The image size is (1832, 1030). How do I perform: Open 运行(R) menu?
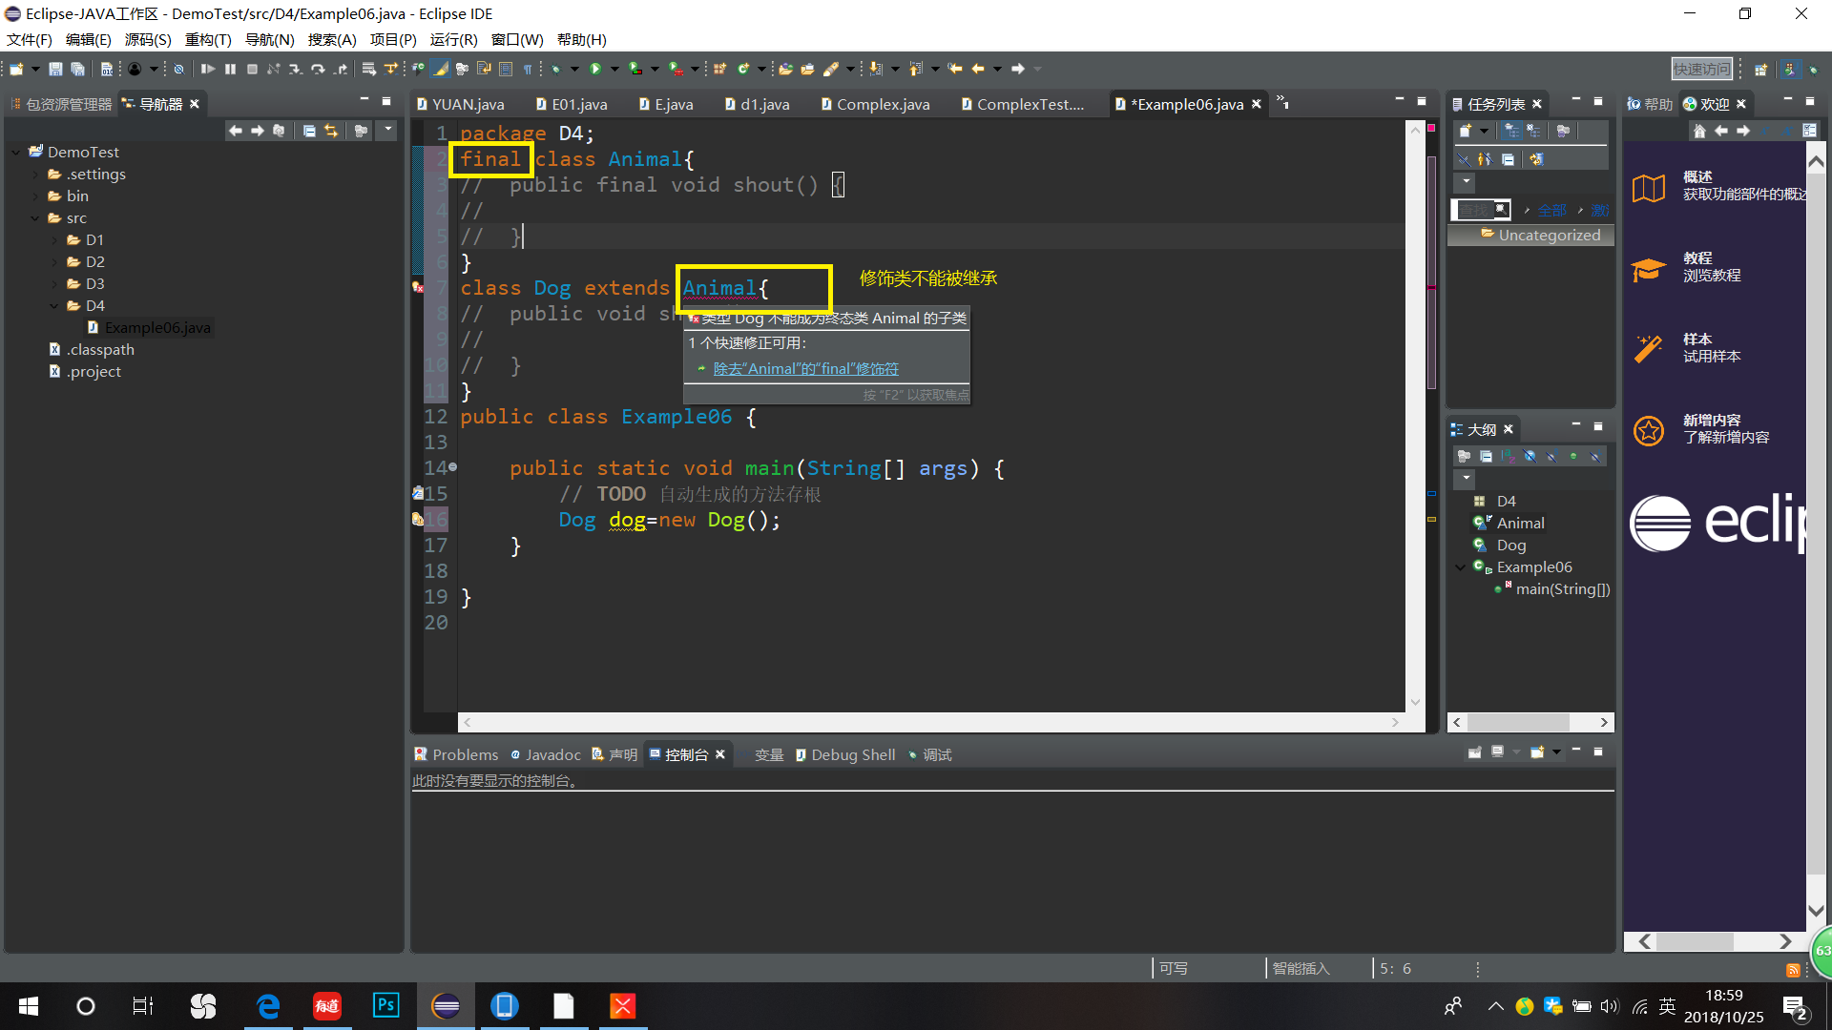tap(453, 39)
